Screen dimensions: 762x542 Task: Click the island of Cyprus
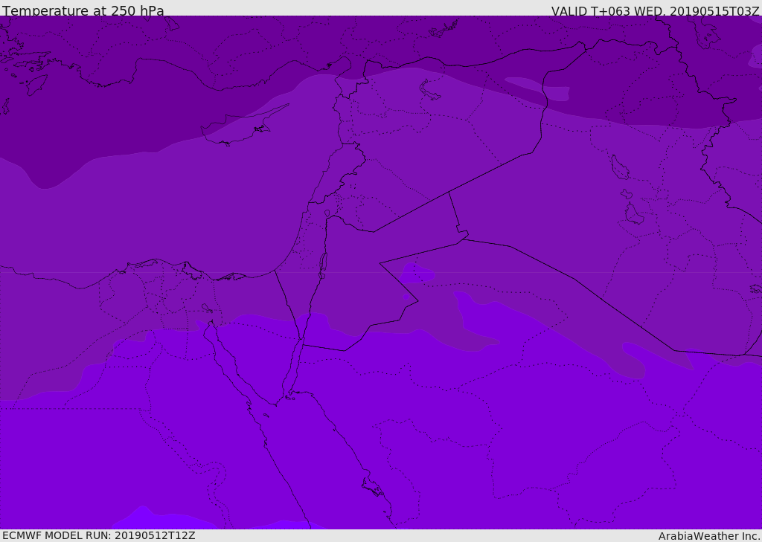coord(240,128)
